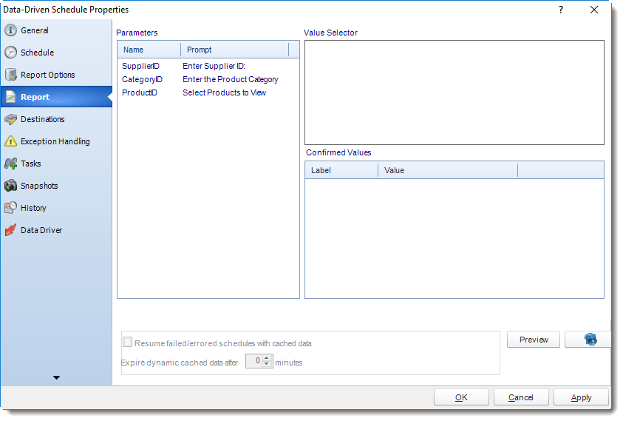Click the Apply button
623x421 pixels.
point(581,397)
